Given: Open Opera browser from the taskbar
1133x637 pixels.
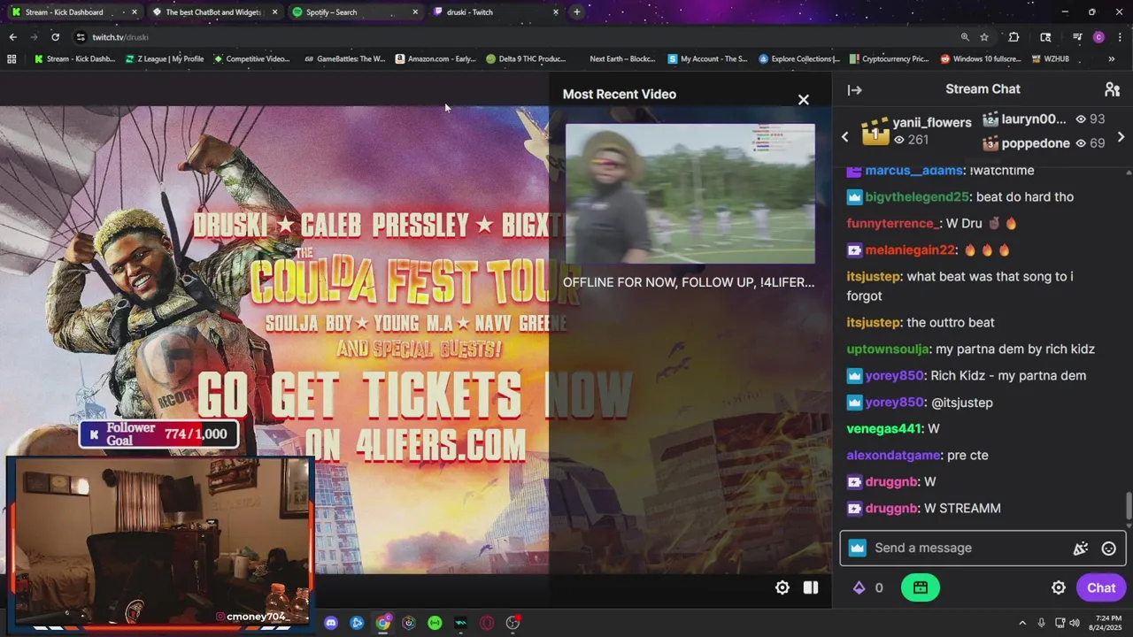Looking at the screenshot, I should [487, 623].
